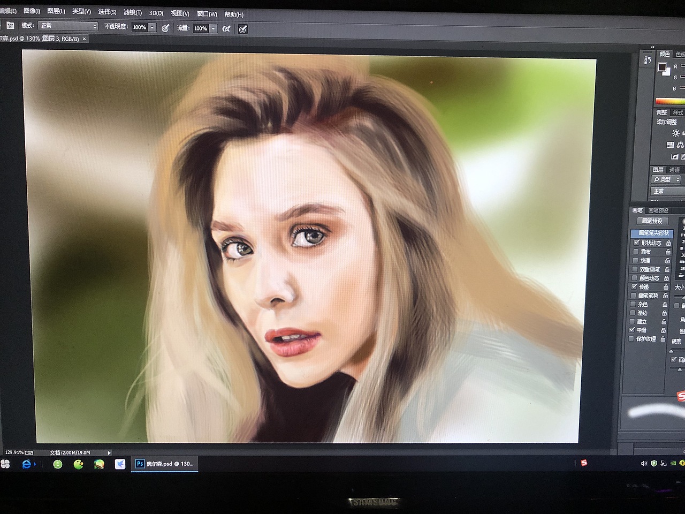This screenshot has width=685, height=514.
Task: Open the 滤镜(T) menu
Action: click(x=132, y=12)
